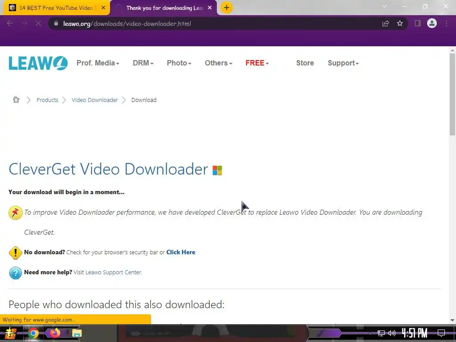
Task: Click the 'No download?' bold text
Action: pyautogui.click(x=45, y=252)
